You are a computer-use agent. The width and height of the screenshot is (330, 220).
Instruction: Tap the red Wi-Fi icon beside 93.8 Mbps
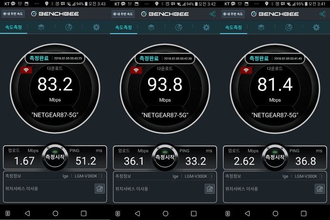click(136, 70)
